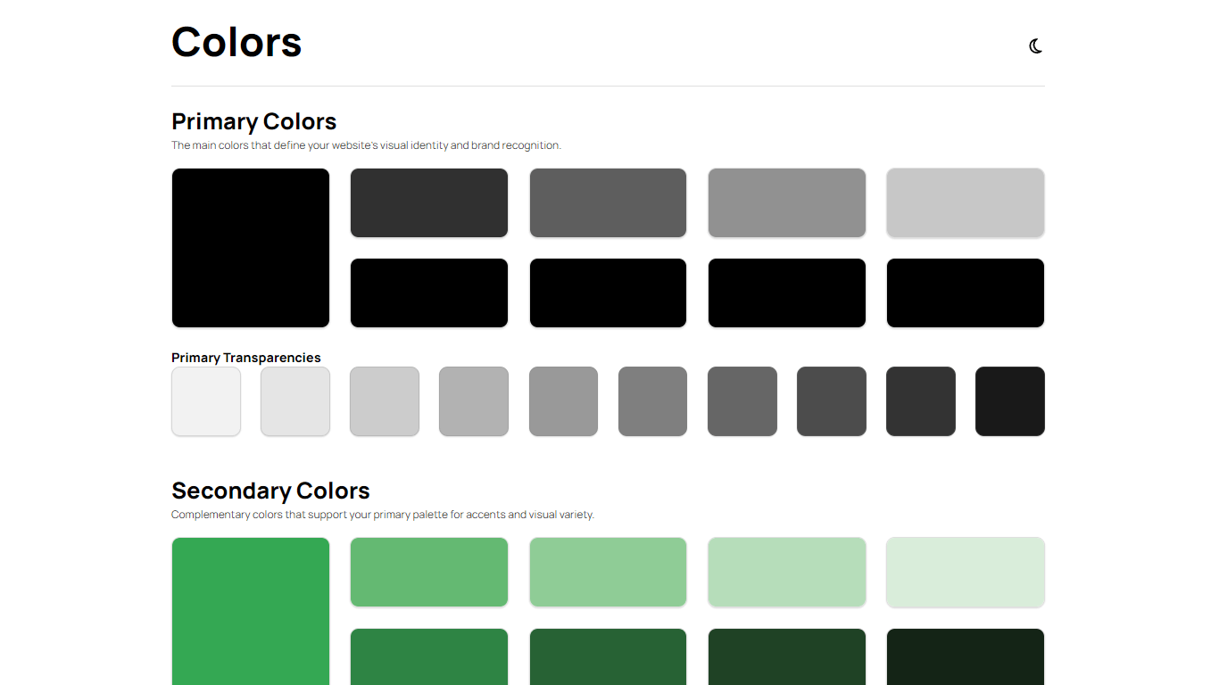Choose the medium green tint beside the large green swatch

pyautogui.click(x=429, y=573)
